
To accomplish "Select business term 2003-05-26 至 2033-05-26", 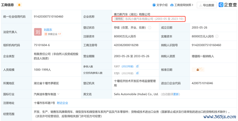I will (132, 56).
